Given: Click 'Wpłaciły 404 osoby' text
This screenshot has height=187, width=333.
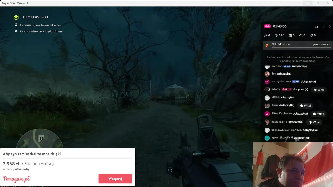Looking at the screenshot, I should [16, 169].
